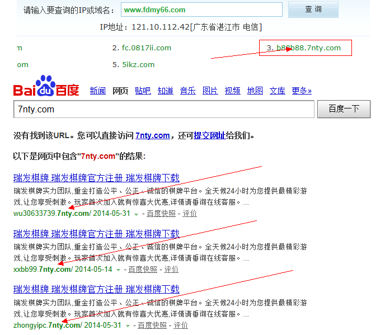Open dropdown arrow next to zhongyipc.7nty.com result
Image resolution: width=385 pixels, height=335 pixels.
pos(128,326)
